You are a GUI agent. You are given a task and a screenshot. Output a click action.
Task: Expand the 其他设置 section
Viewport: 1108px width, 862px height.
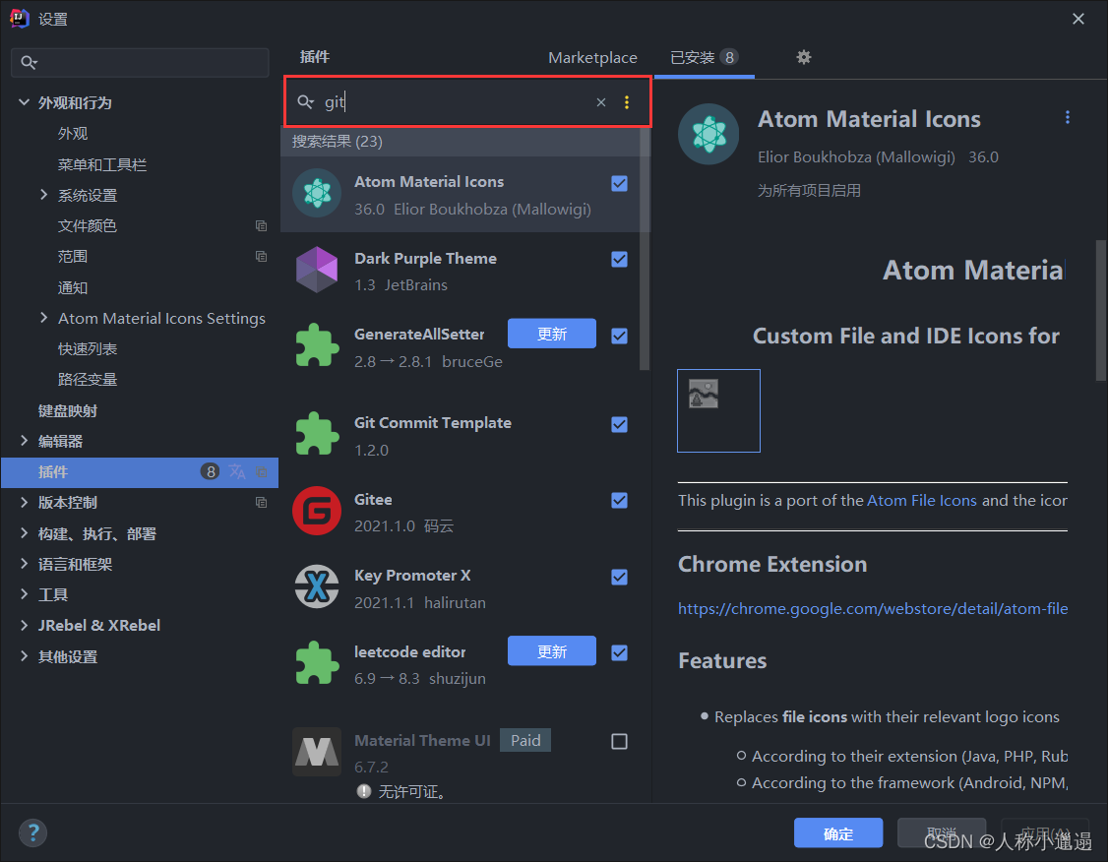click(24, 655)
